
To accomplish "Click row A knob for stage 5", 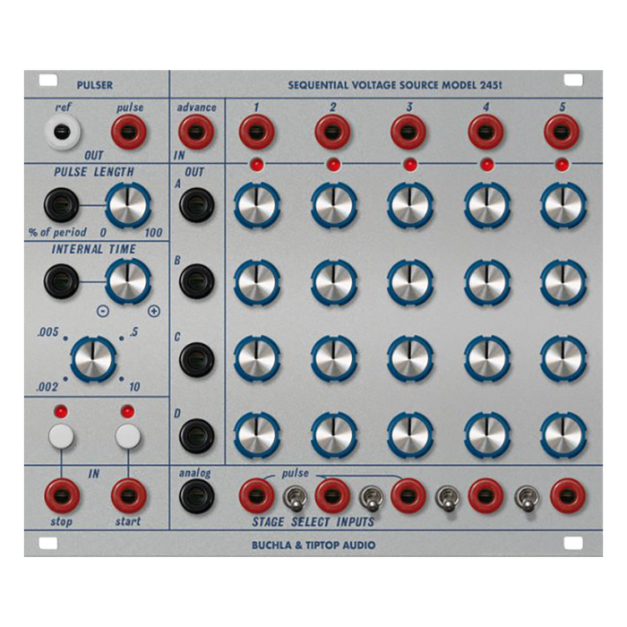I will click(563, 205).
